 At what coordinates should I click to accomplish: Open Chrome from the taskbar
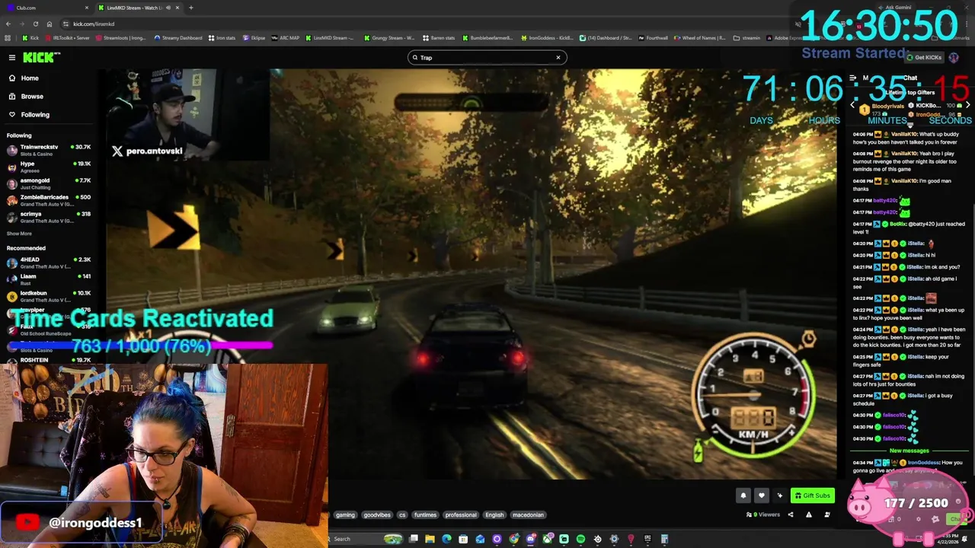pyautogui.click(x=513, y=539)
